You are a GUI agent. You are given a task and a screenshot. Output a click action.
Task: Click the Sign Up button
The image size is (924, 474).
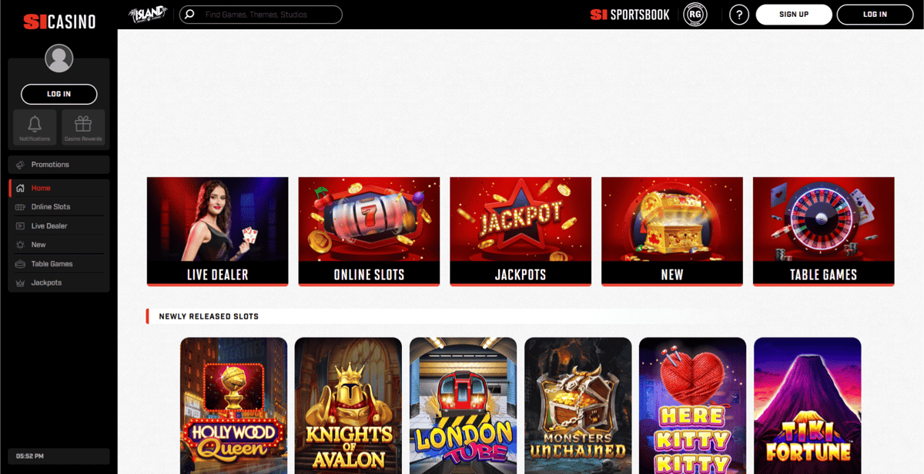[x=794, y=15]
